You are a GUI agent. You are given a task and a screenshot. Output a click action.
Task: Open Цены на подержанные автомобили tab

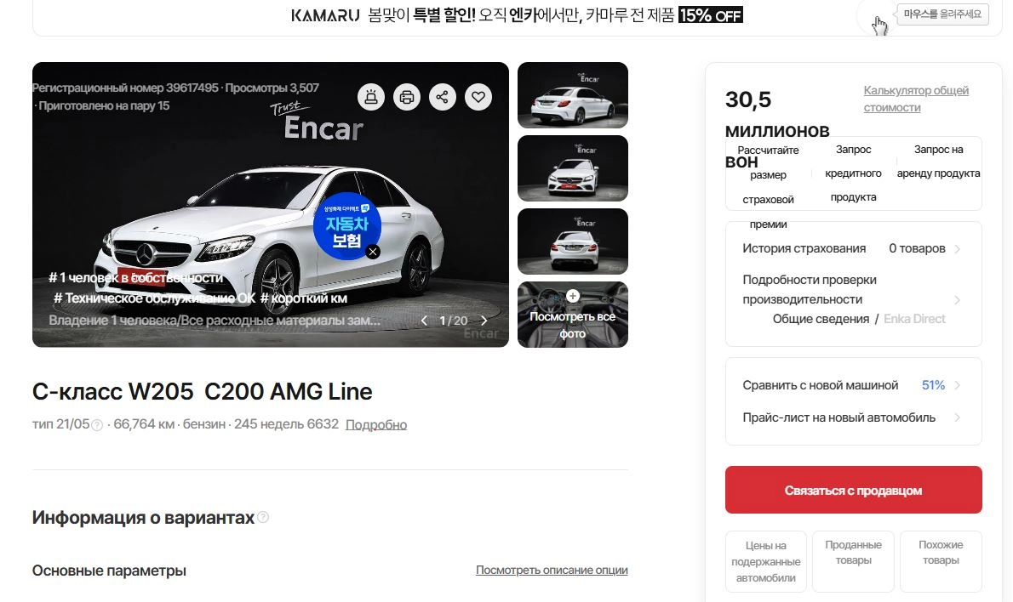pos(765,561)
